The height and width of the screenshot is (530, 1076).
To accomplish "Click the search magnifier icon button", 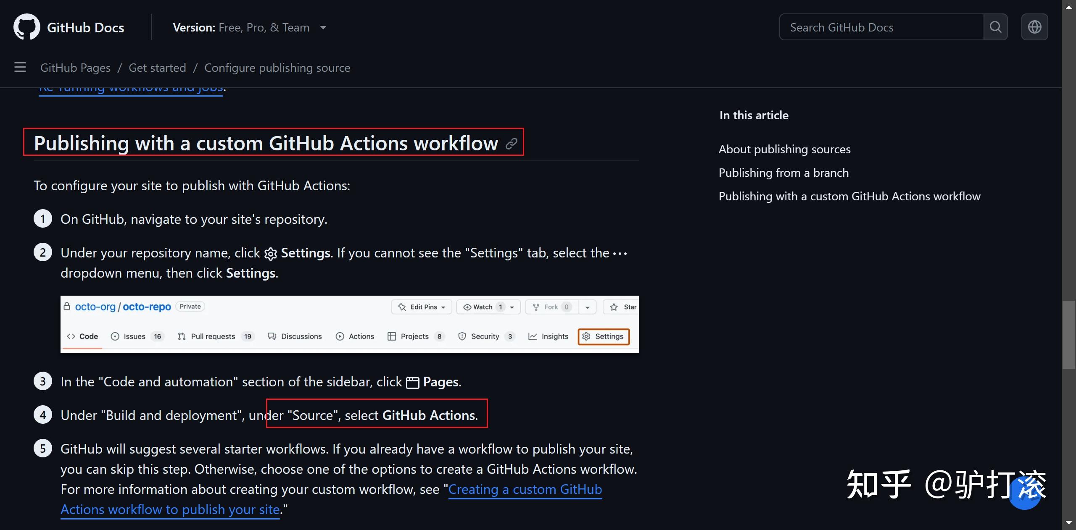I will coord(995,27).
